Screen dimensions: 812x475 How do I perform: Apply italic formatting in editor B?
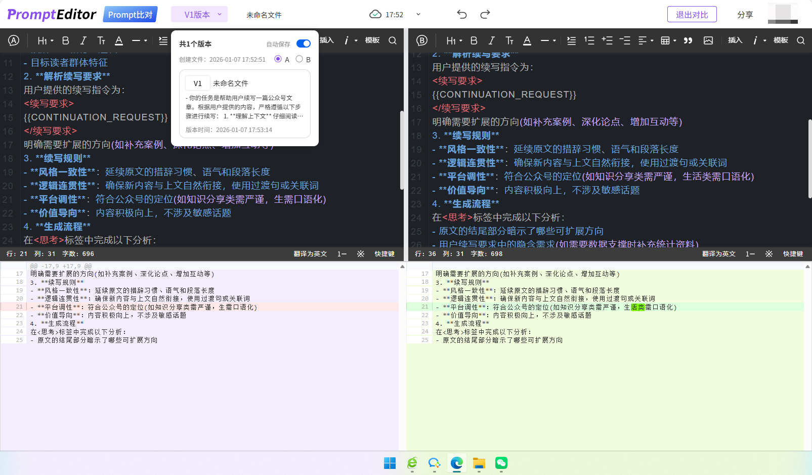[x=491, y=40]
